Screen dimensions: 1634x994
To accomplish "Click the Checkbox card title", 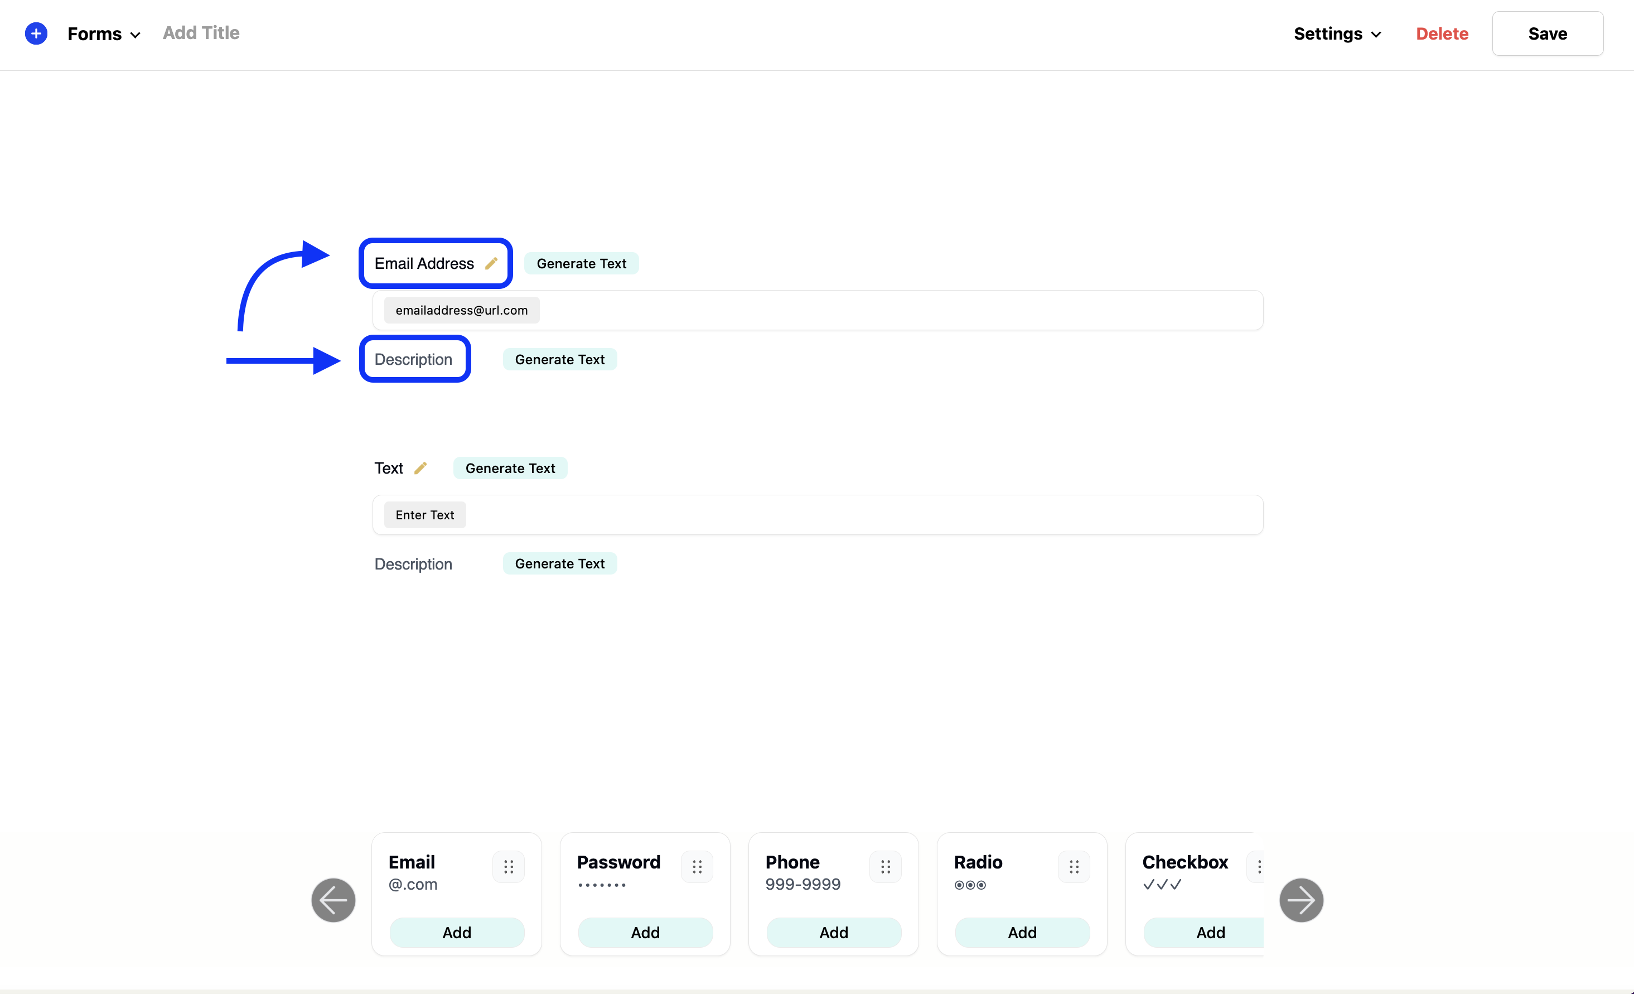I will (1185, 862).
